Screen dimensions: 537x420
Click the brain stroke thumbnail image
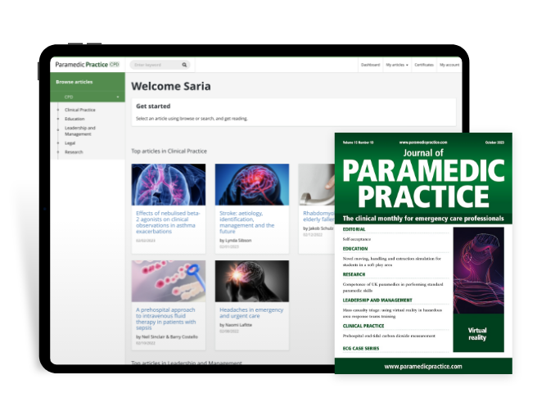[252, 185]
